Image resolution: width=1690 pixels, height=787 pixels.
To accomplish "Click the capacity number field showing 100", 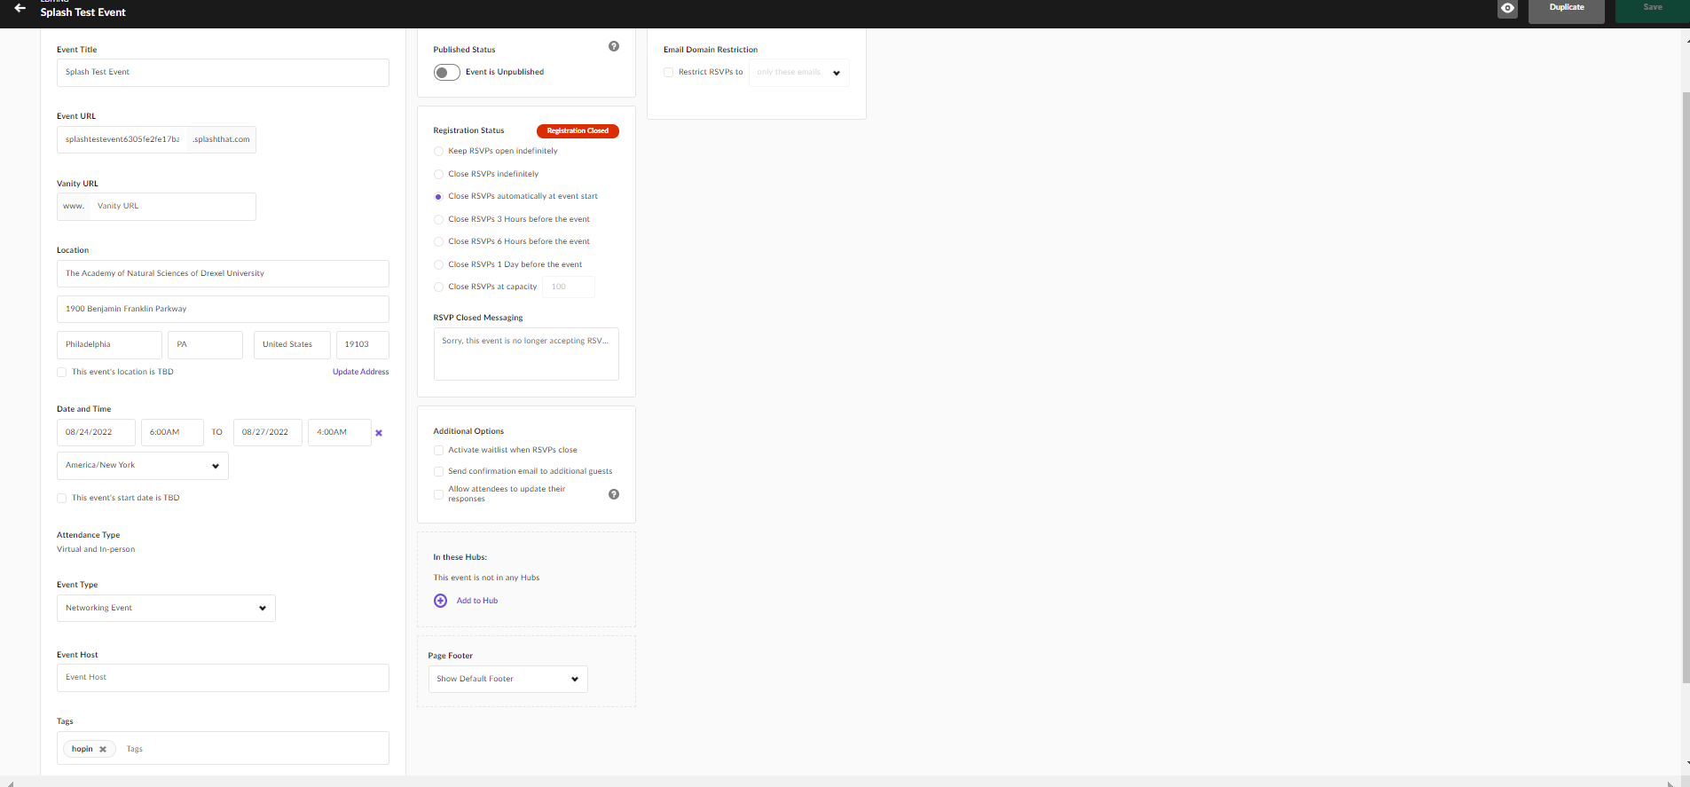I will point(569,287).
